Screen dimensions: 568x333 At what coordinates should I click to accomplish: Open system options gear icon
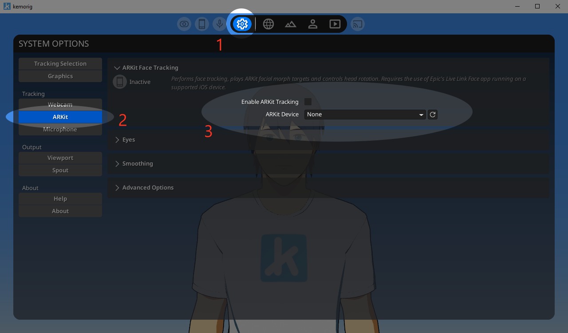click(x=242, y=24)
